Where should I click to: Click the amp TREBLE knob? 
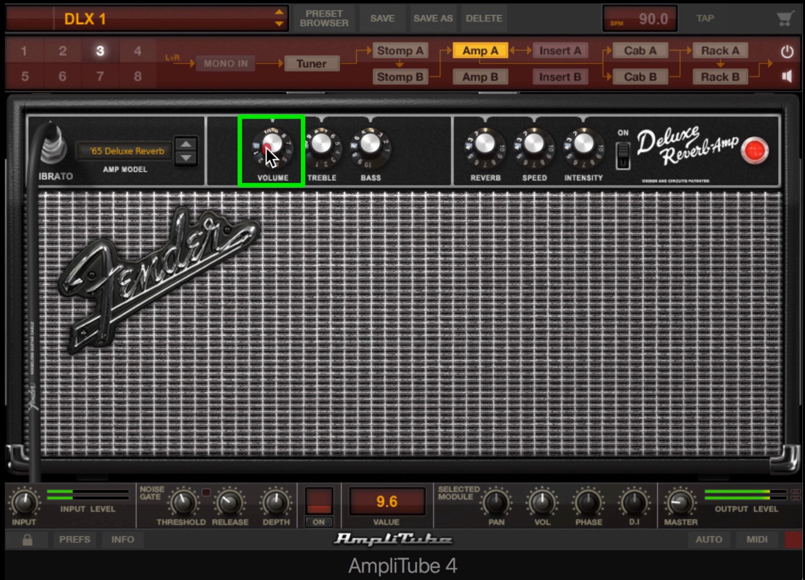tap(321, 144)
